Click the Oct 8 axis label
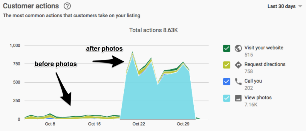The width and height of the screenshot is (306, 131). pyautogui.click(x=50, y=124)
